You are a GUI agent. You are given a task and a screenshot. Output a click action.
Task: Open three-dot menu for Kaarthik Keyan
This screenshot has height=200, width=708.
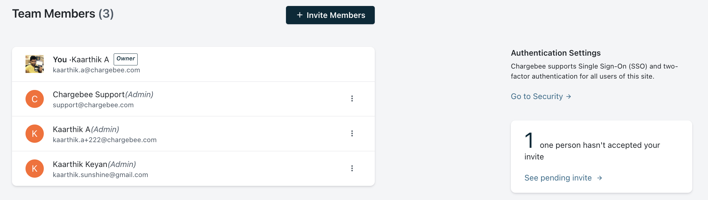click(x=352, y=169)
